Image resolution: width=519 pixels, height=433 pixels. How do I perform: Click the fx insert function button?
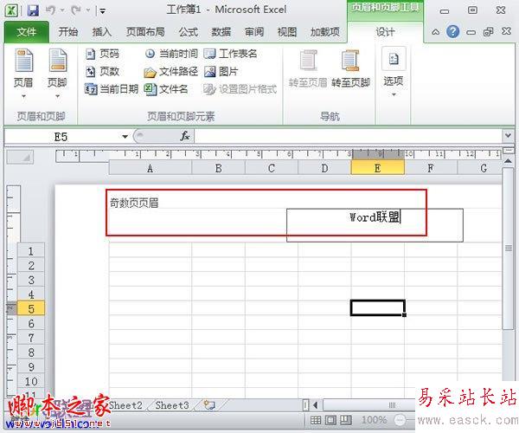point(185,136)
